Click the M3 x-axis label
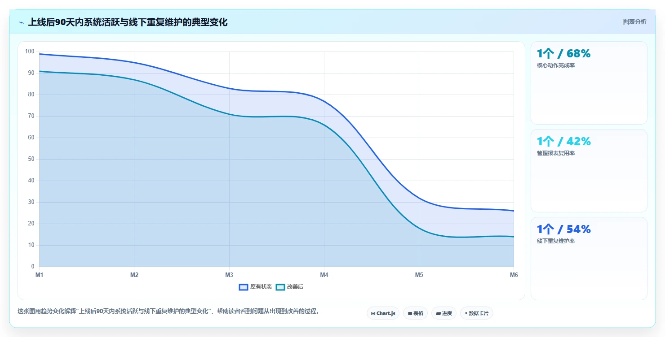 click(229, 275)
